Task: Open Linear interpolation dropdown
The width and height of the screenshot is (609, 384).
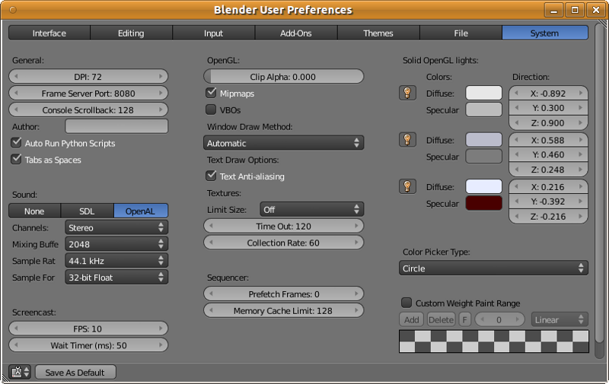Action: pos(560,319)
